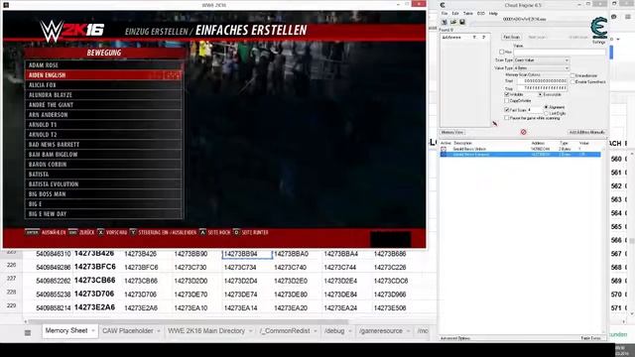Click the First Scan button
This screenshot has width=635, height=357.
(x=512, y=37)
